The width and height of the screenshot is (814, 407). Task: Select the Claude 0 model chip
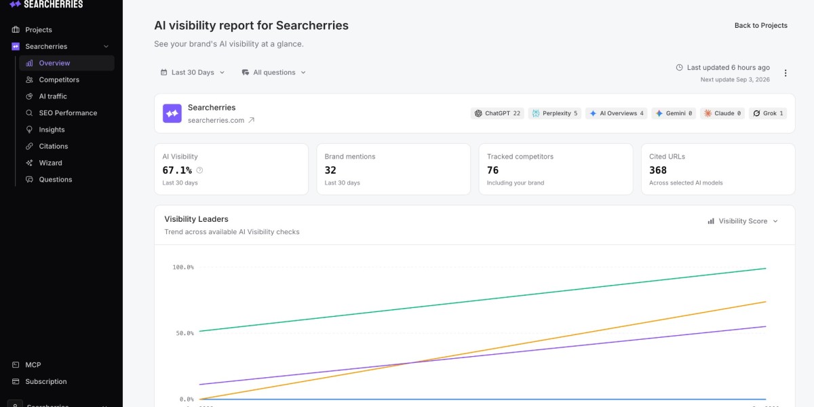click(722, 113)
